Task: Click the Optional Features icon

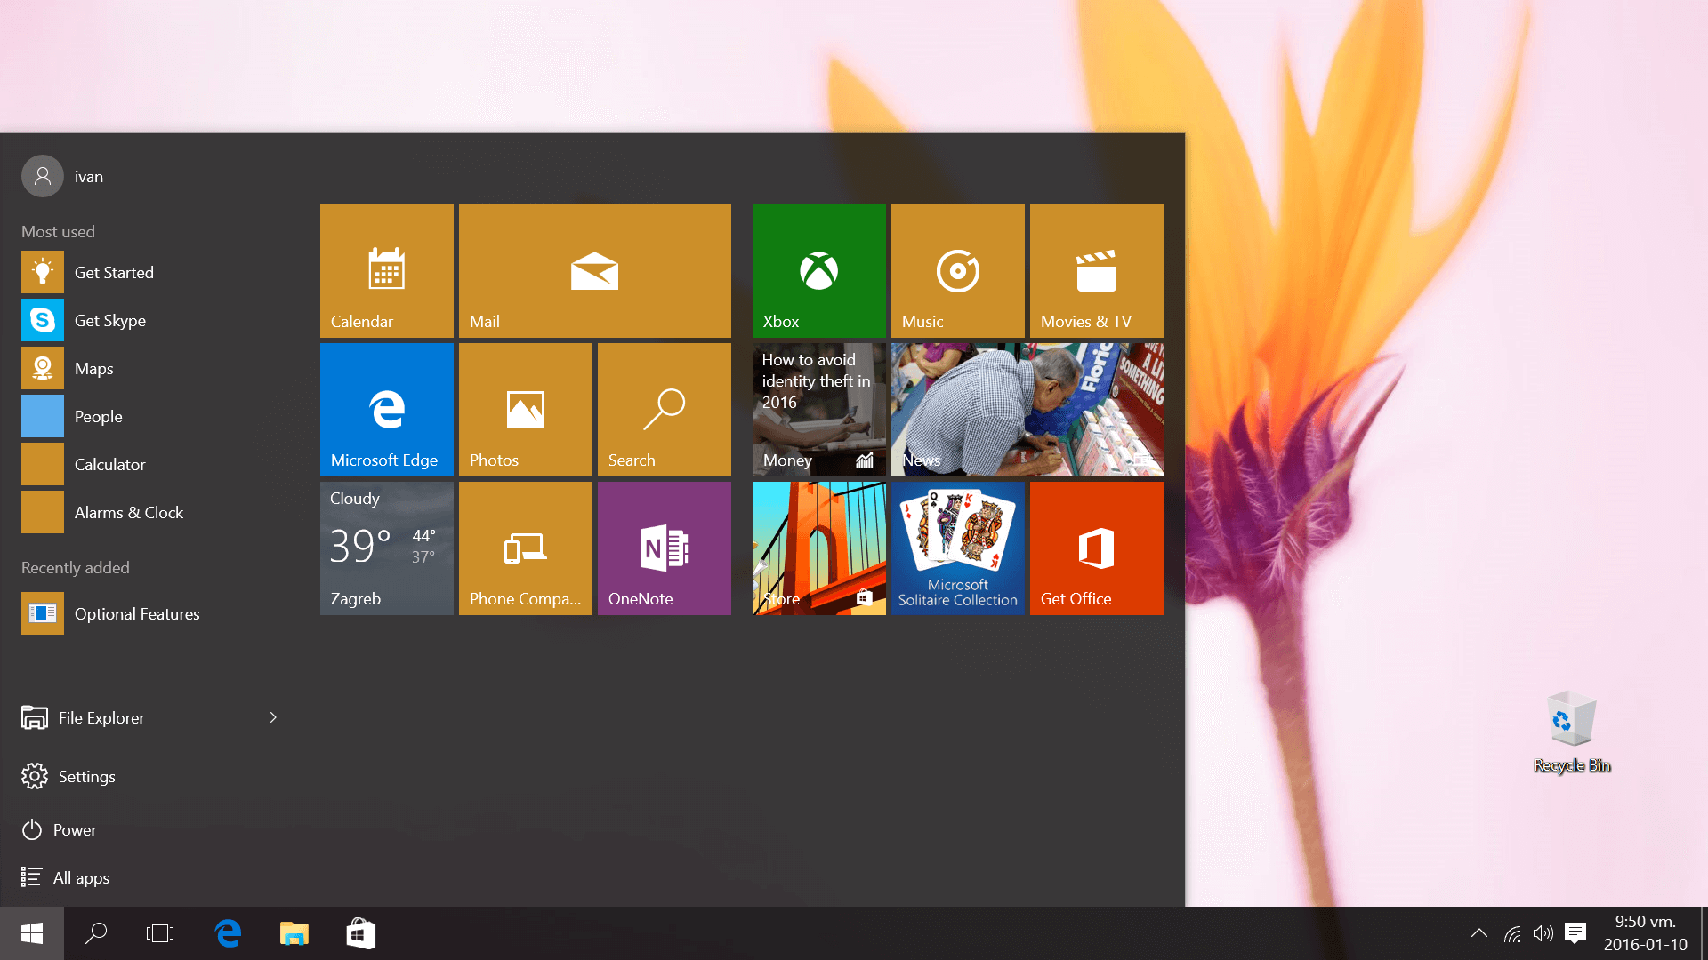Action: tap(43, 613)
